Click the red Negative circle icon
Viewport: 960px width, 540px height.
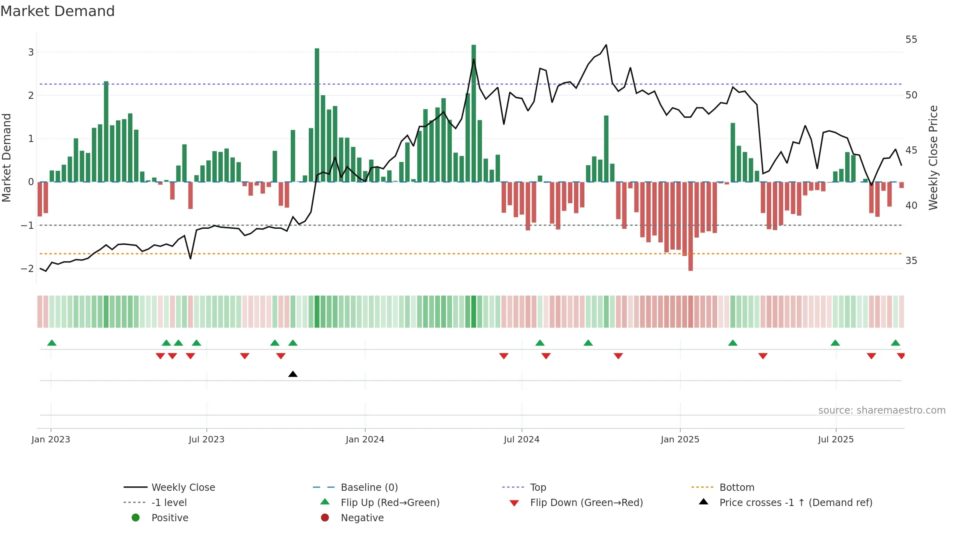[x=325, y=518]
